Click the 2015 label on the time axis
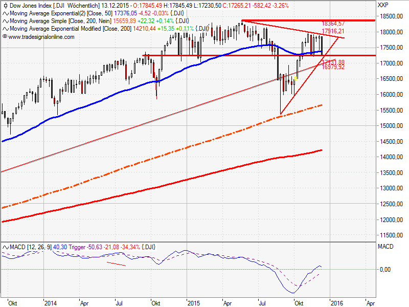 pos(193,302)
